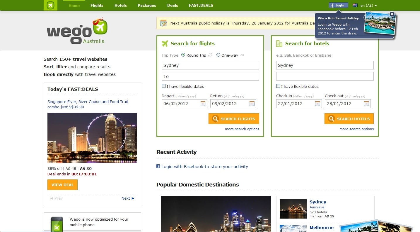Viewport: 420px width, 232px height.
Task: Open the Packages menu
Action: pos(147,5)
